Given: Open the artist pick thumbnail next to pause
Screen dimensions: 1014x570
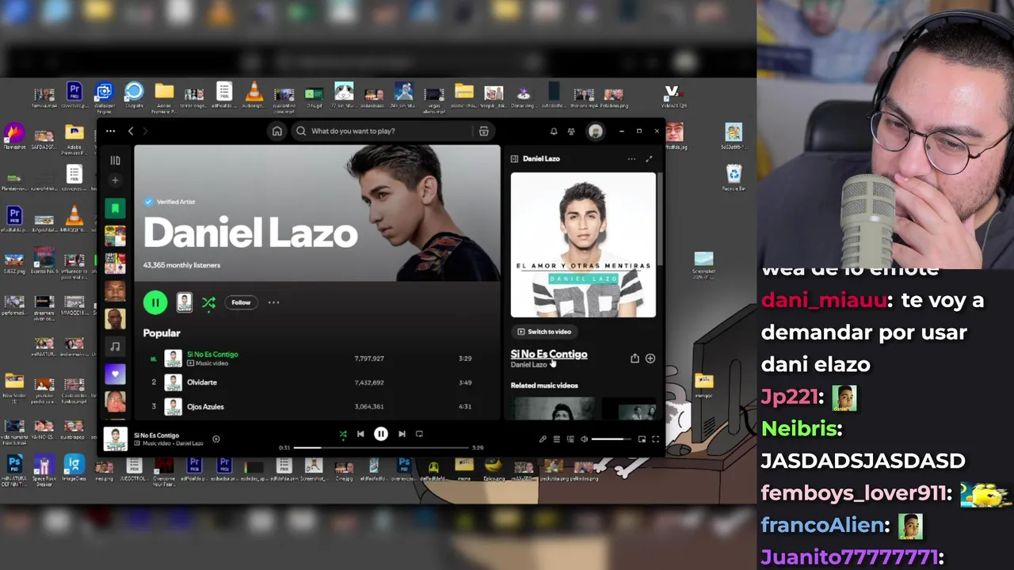Looking at the screenshot, I should [185, 302].
